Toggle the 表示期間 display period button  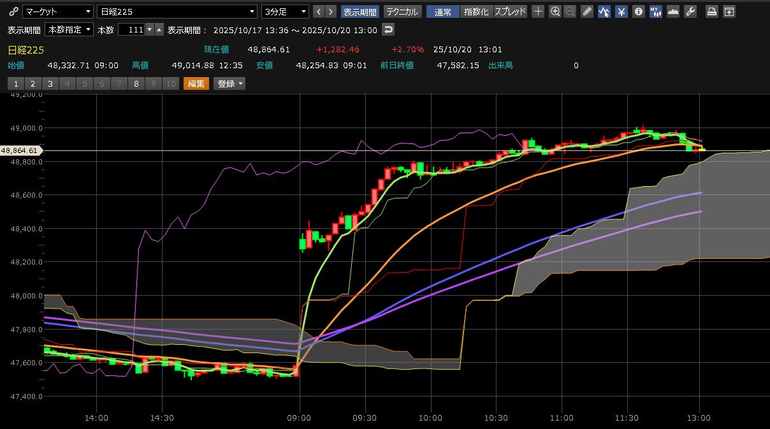click(360, 11)
